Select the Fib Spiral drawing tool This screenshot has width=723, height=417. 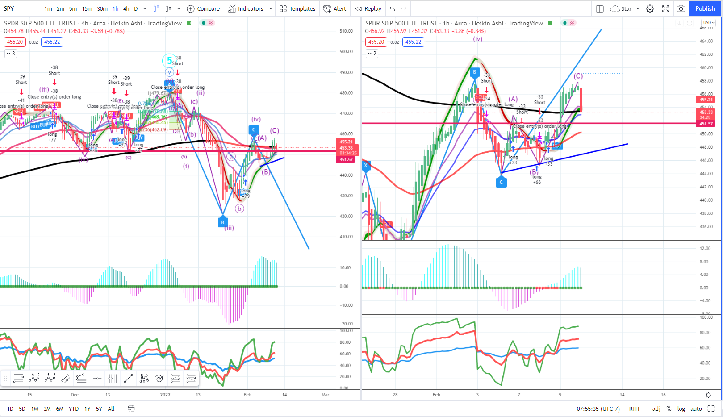pos(159,379)
